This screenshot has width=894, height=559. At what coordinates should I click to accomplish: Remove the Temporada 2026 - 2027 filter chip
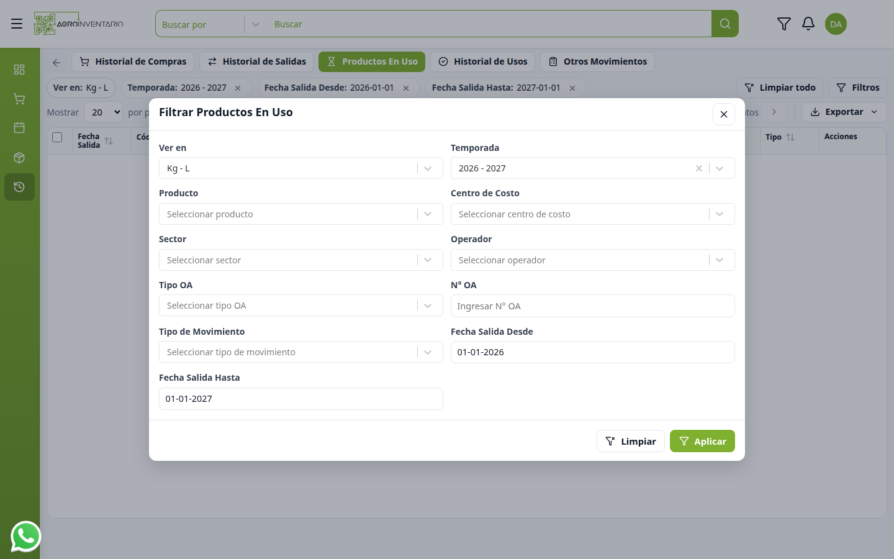238,88
